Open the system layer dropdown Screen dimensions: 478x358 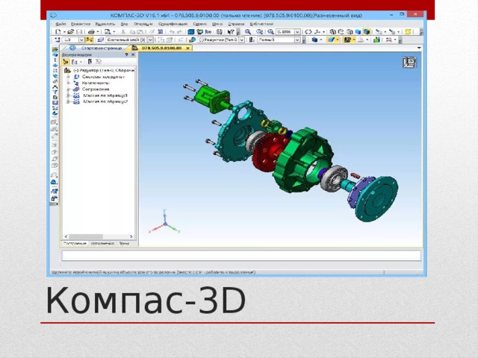(150, 40)
